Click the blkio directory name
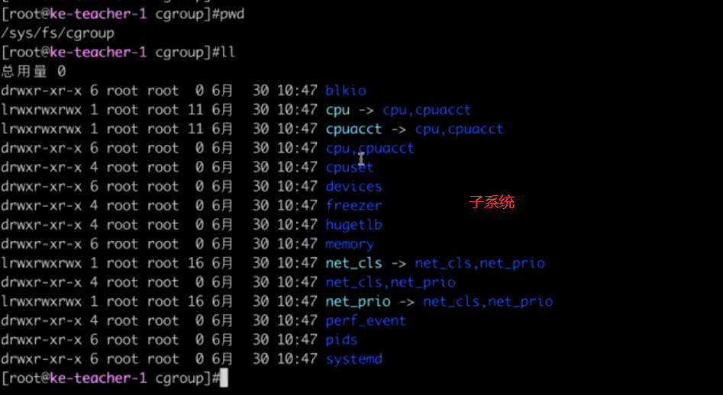The width and height of the screenshot is (723, 395). pos(346,90)
